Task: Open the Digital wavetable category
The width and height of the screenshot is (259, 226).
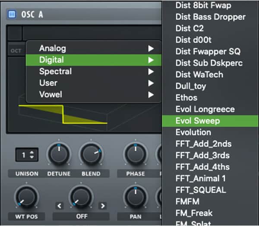Action: pyautogui.click(x=94, y=60)
